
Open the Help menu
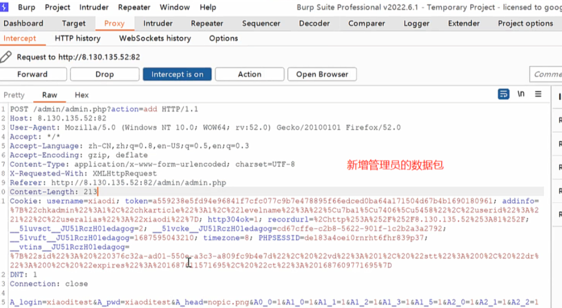pyautogui.click(x=208, y=7)
